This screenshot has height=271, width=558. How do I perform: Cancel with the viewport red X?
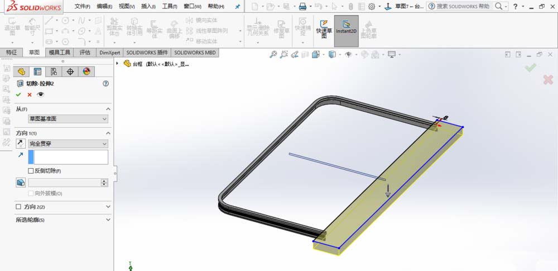(548, 79)
